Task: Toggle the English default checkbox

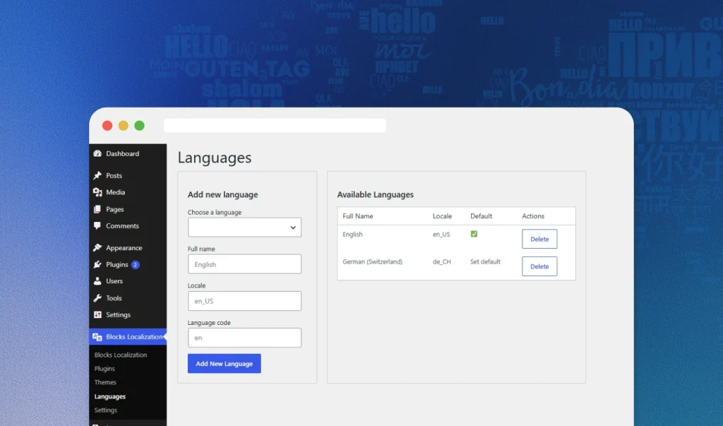Action: click(474, 234)
